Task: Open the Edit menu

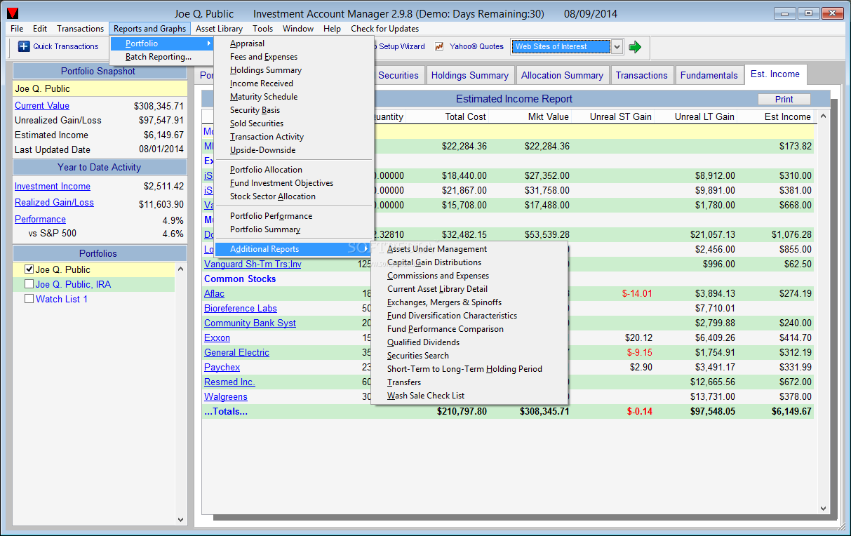Action: click(40, 29)
